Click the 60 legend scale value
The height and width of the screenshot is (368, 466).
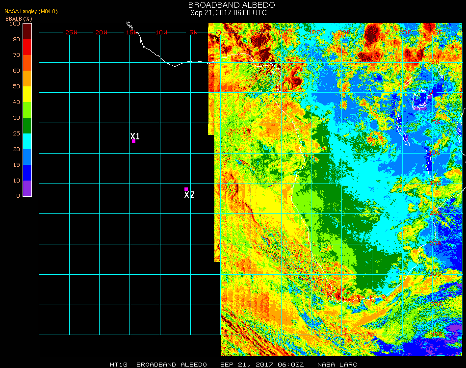(16, 71)
